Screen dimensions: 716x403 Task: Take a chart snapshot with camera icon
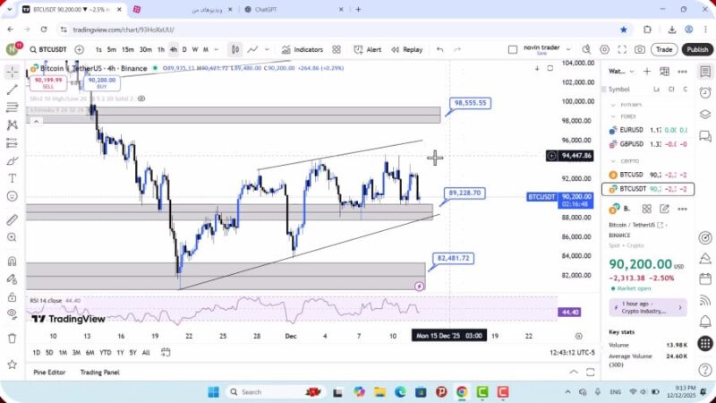click(x=640, y=49)
